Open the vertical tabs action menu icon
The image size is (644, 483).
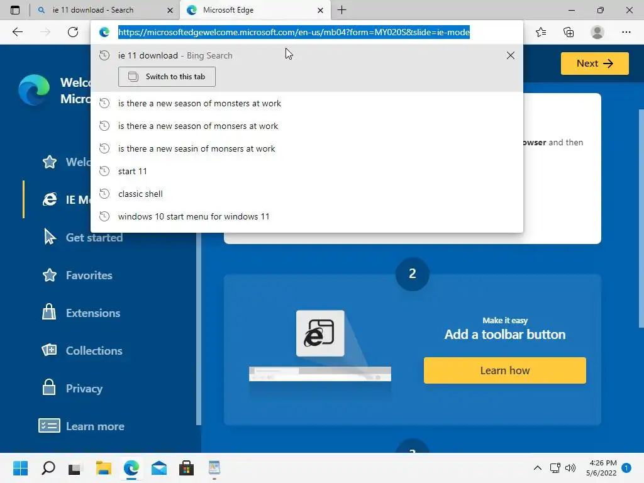pyautogui.click(x=15, y=10)
